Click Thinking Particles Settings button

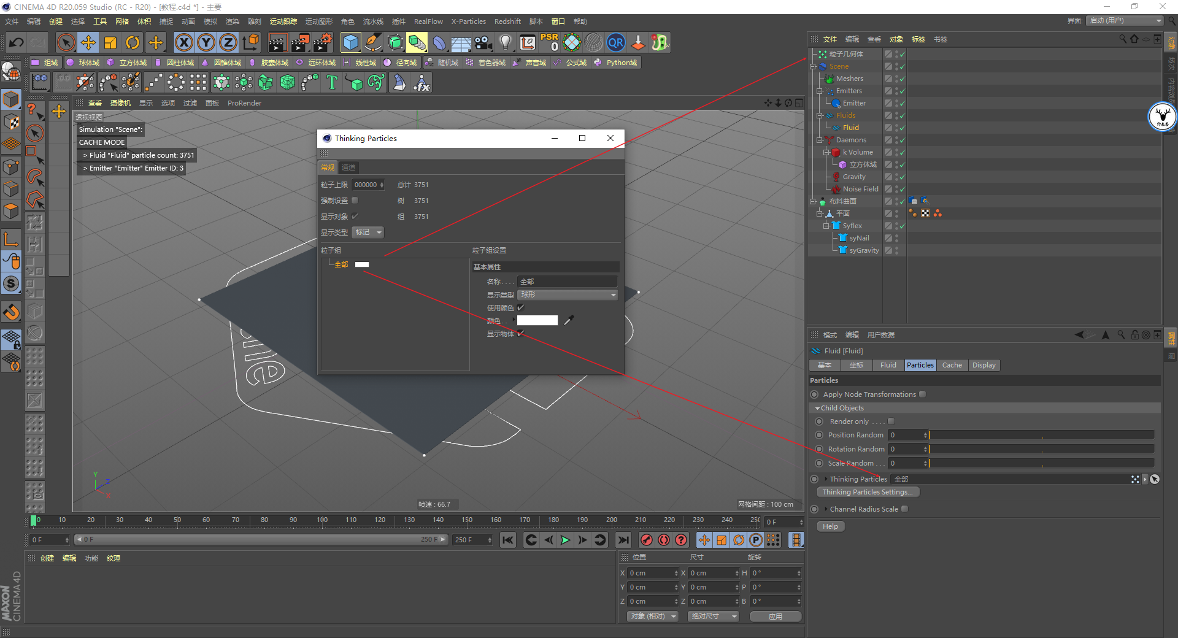point(868,492)
